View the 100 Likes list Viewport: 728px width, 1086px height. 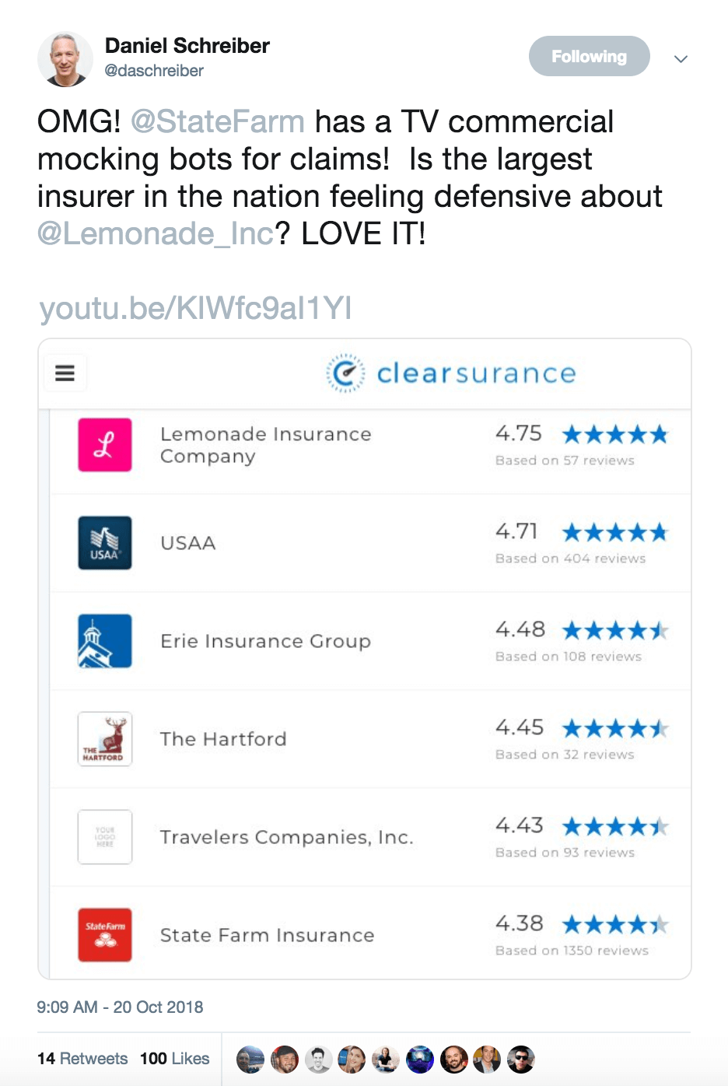click(x=175, y=1059)
